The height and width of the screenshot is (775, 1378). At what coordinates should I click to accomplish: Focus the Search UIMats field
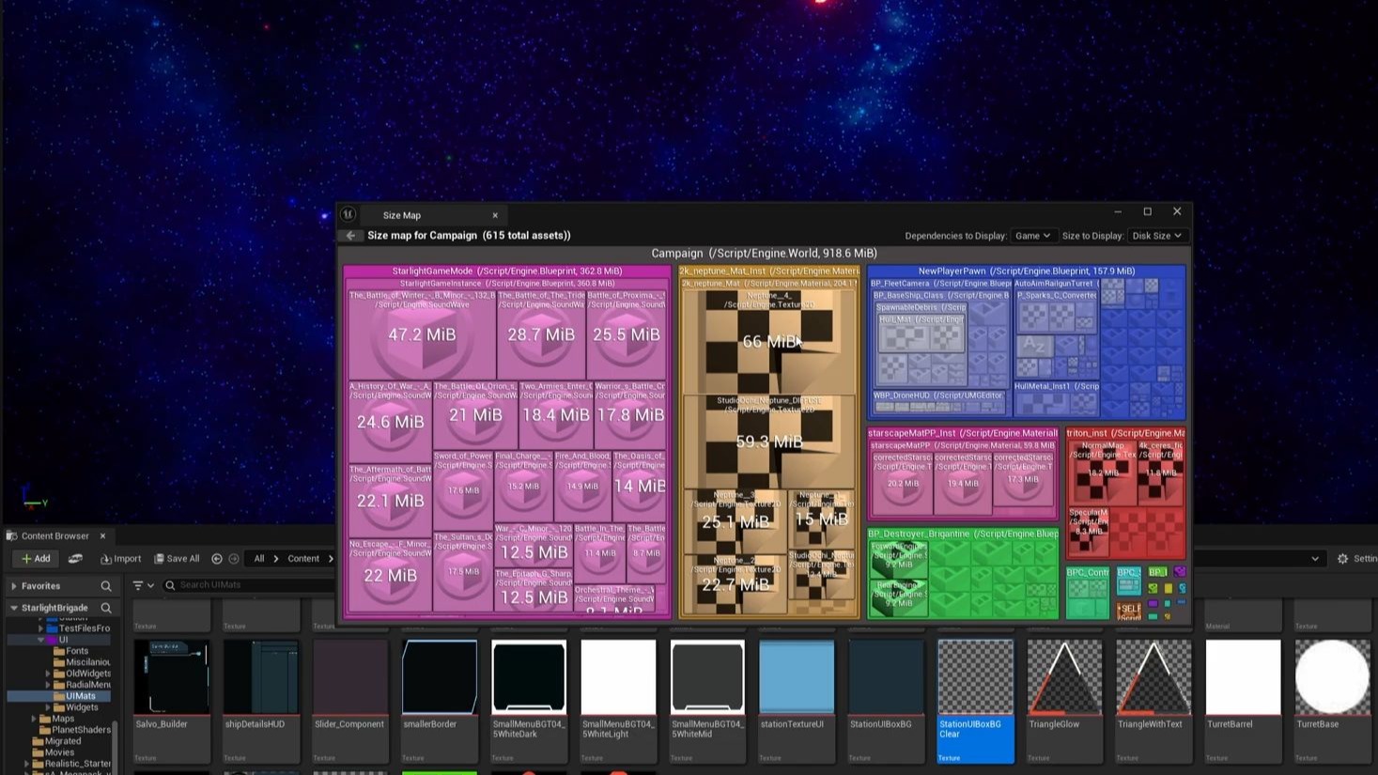[249, 585]
